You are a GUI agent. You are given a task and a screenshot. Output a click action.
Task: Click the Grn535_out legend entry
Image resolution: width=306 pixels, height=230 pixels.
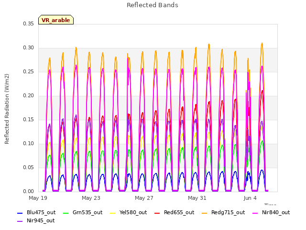83,213
